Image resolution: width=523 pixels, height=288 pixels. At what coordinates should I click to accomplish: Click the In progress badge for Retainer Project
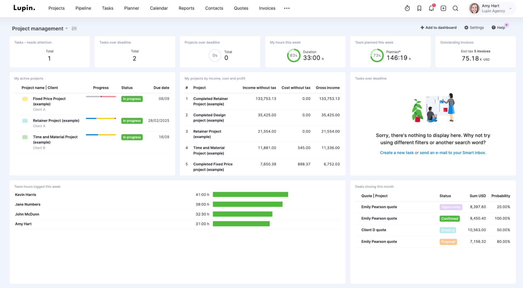(132, 120)
